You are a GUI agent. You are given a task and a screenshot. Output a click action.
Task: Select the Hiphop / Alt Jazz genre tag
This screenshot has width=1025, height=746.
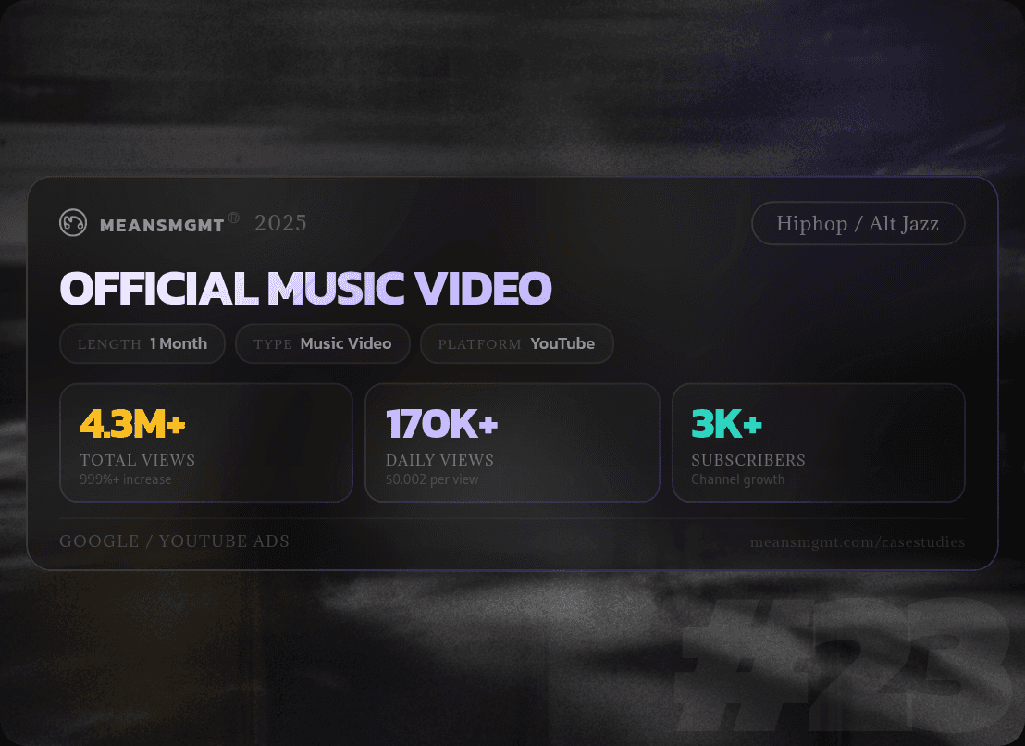(x=858, y=224)
